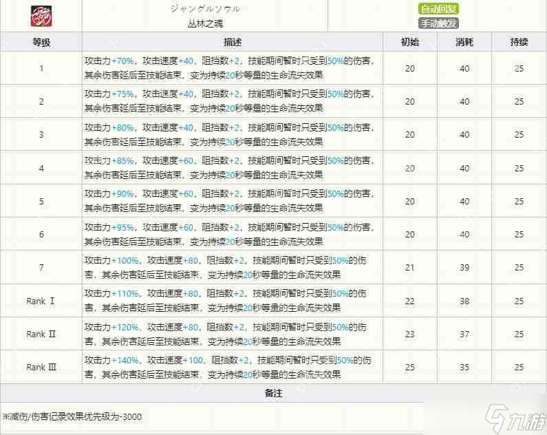Click initial value 25 in Rank III row
This screenshot has height=435, width=547.
click(410, 368)
